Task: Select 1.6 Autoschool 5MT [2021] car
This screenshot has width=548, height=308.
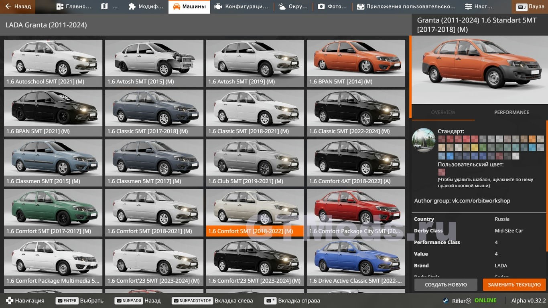Action: [x=53, y=63]
